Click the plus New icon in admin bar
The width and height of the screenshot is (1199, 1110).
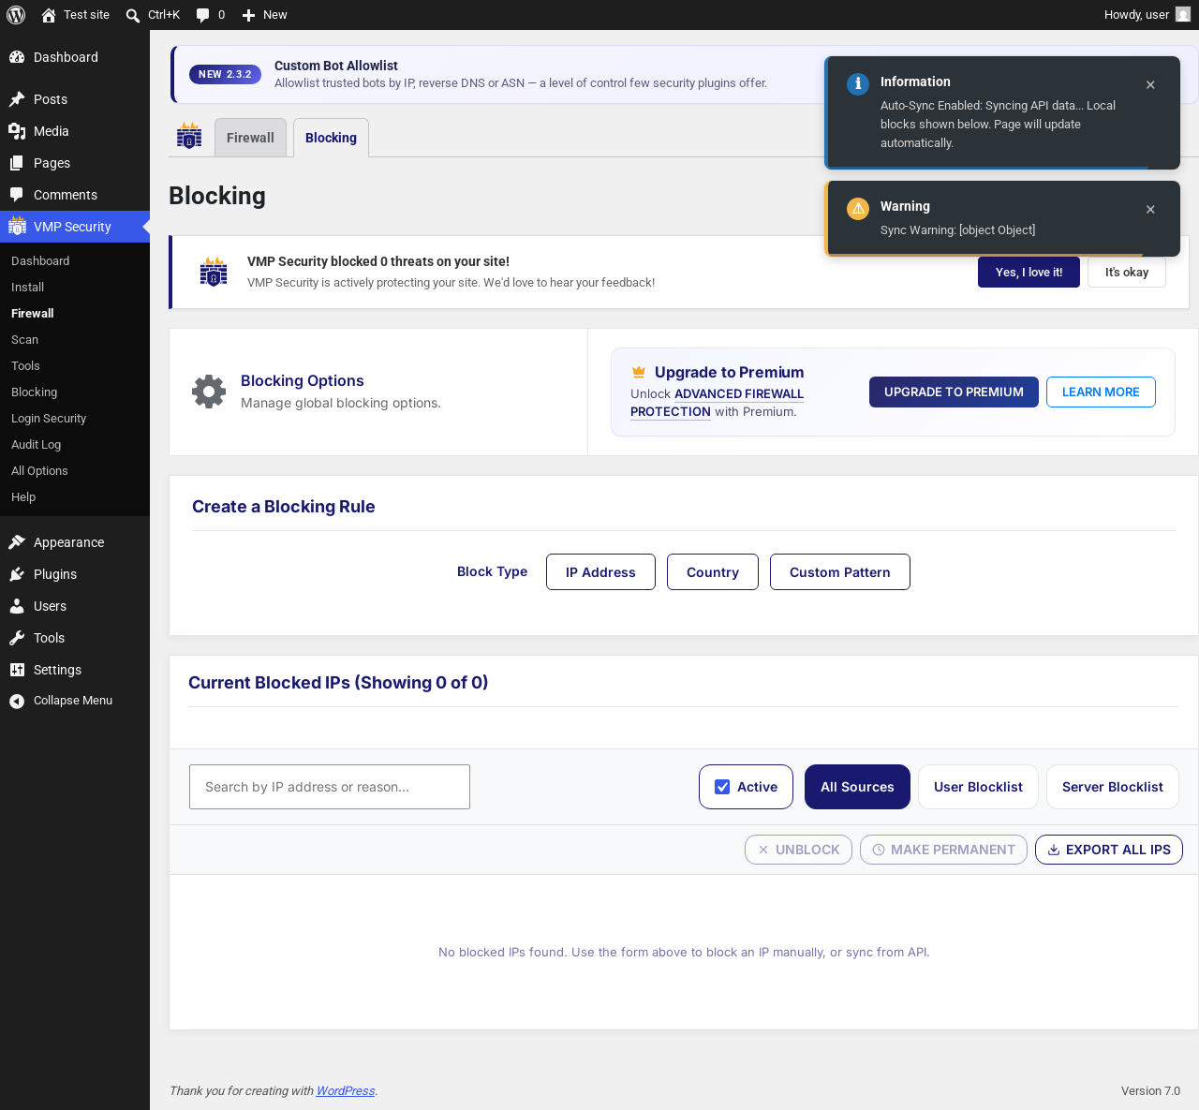248,15
